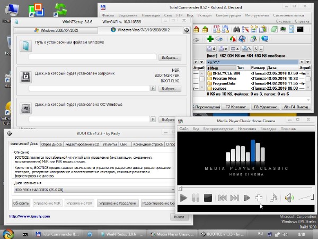This screenshot has width=318, height=239.
Task: Click F8 Удаление button in Total Commander
Action: point(266,107)
